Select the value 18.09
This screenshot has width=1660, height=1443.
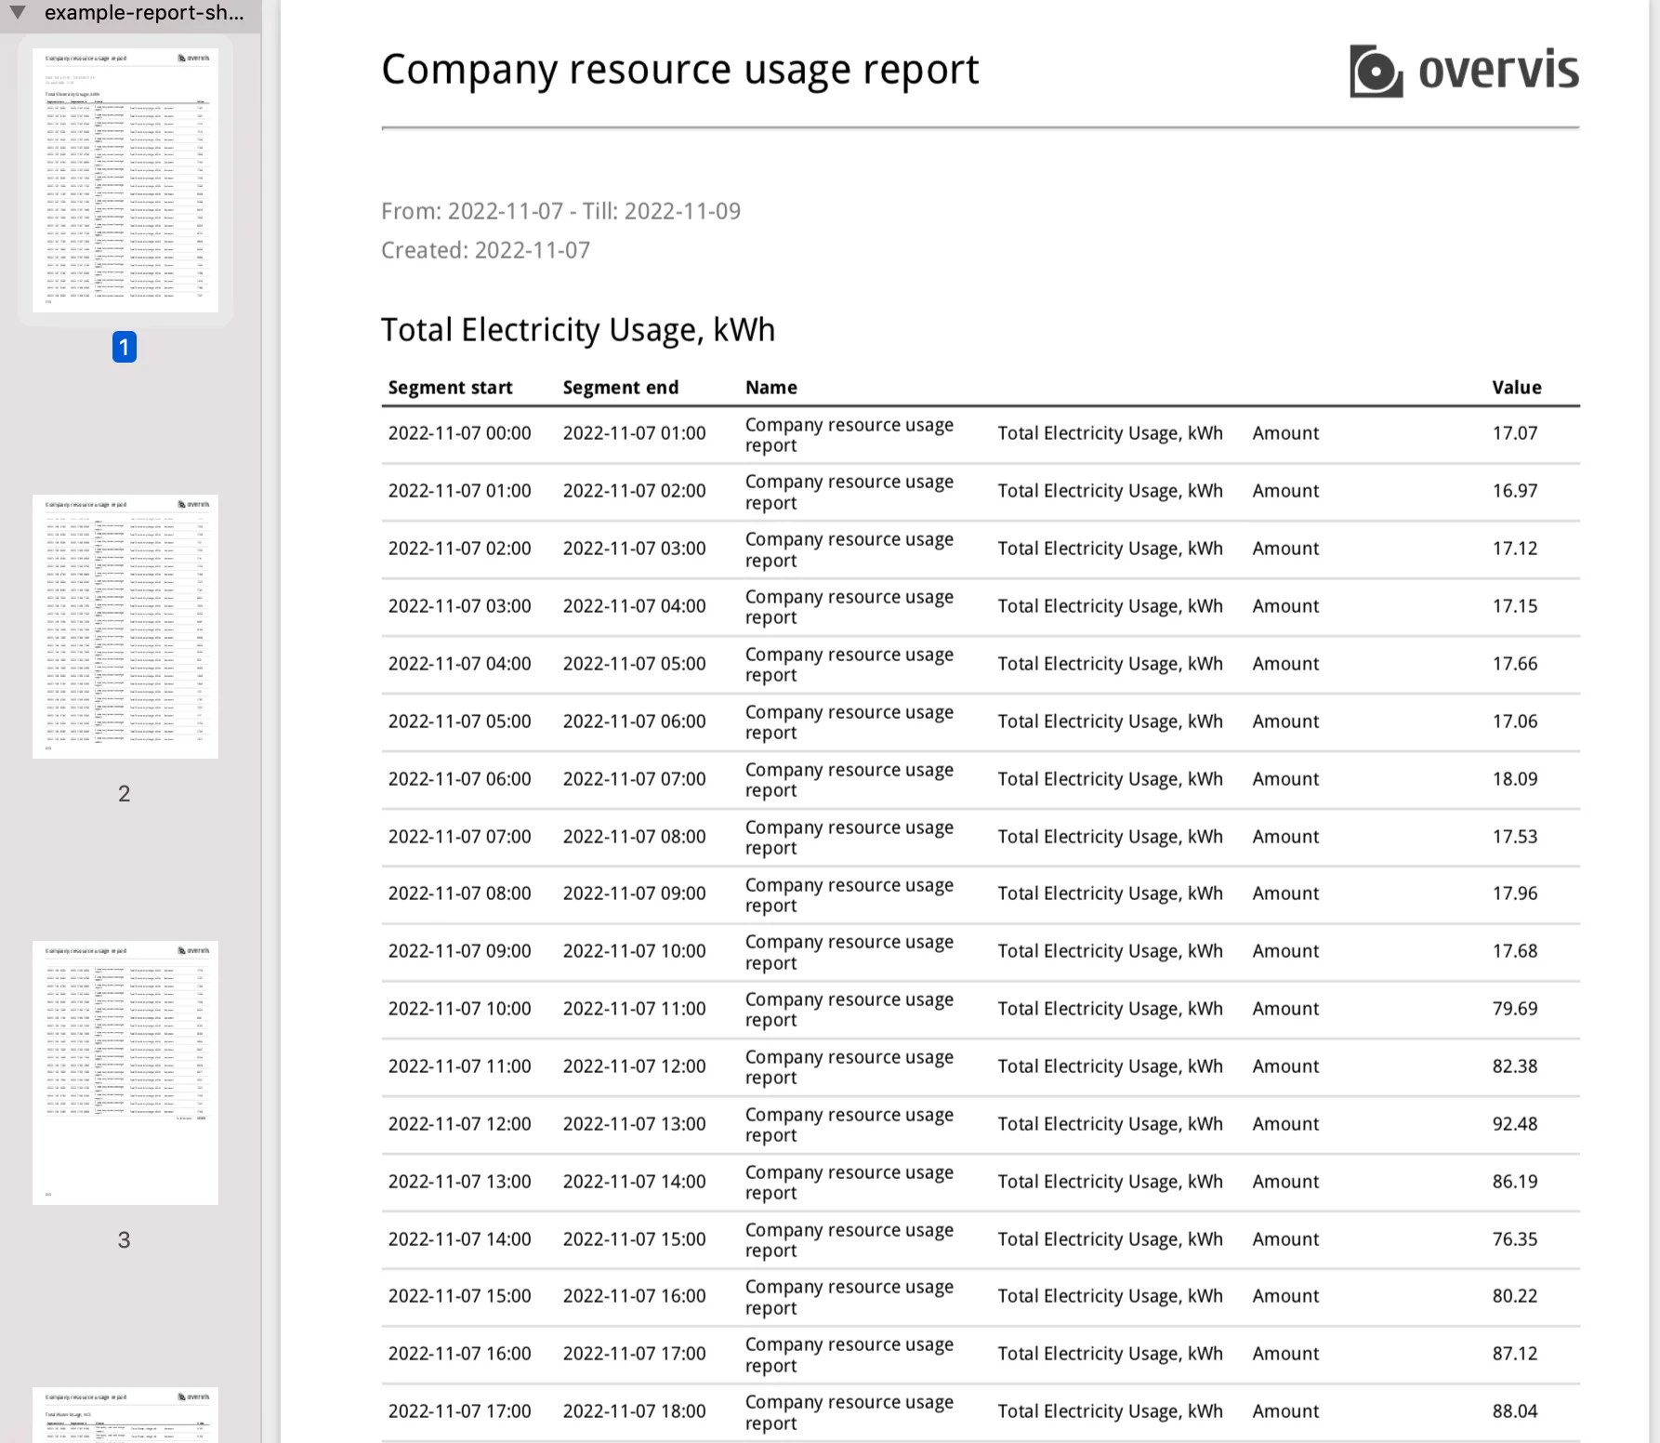(x=1515, y=779)
